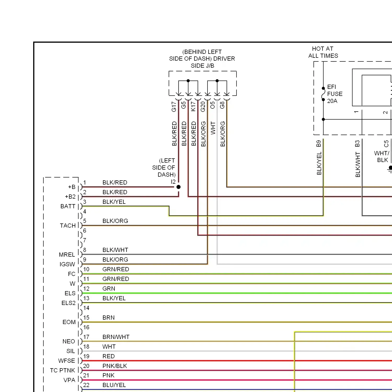Click the ELS2 terminal label
392x392 pixels.
click(x=68, y=303)
